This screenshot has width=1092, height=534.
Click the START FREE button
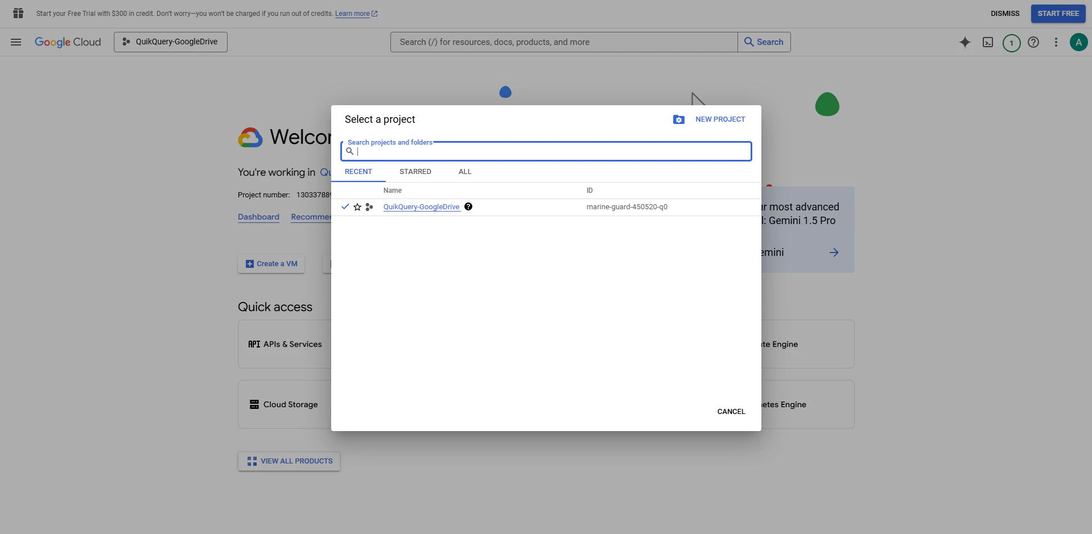(1058, 14)
